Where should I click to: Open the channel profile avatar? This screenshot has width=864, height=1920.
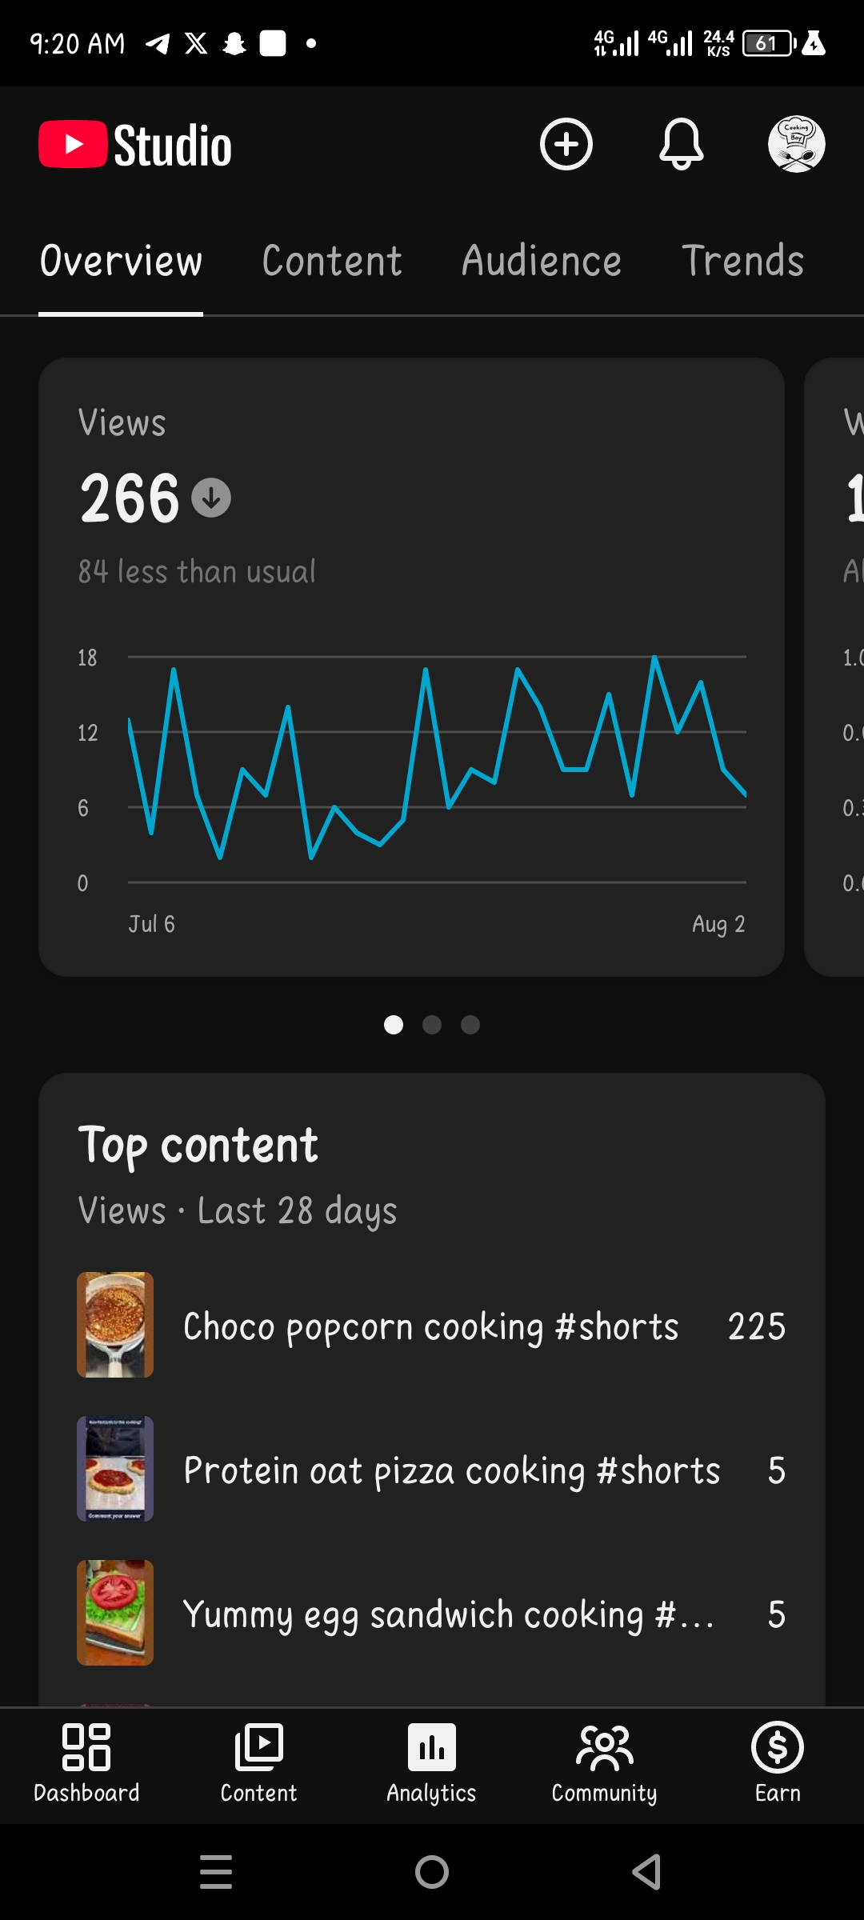(797, 145)
